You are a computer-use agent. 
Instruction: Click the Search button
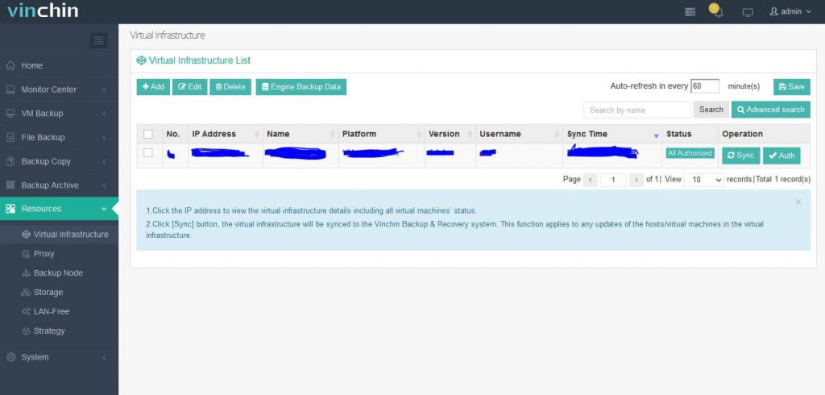[711, 110]
